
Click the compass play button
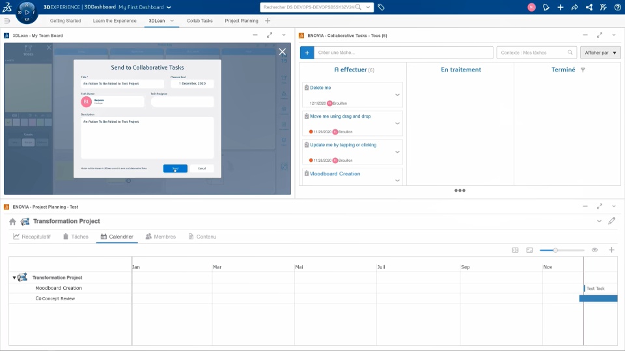tap(27, 12)
